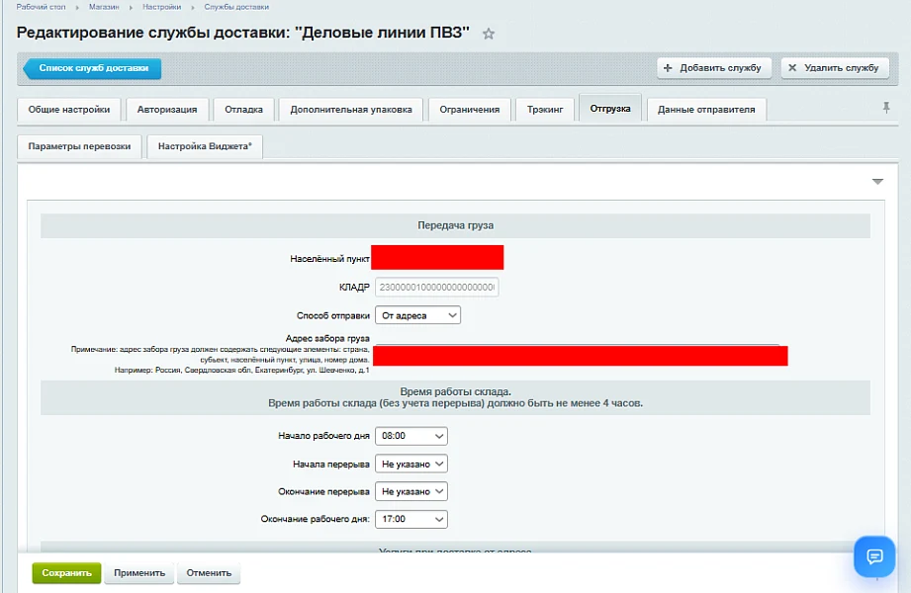Open 'Магазин' breadcrumb link
911x593 pixels.
click(x=104, y=7)
